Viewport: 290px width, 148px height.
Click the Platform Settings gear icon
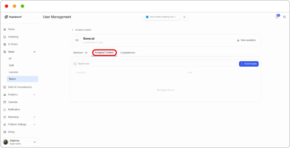pyautogui.click(x=5, y=125)
